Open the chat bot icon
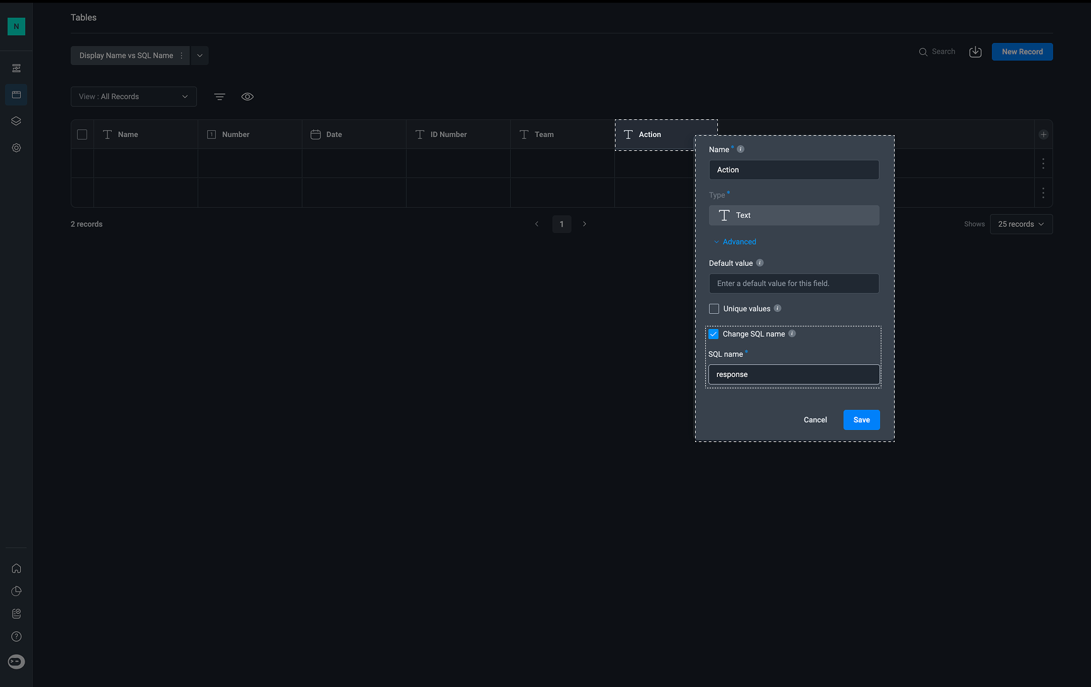Image resolution: width=1091 pixels, height=687 pixels. coord(16,661)
